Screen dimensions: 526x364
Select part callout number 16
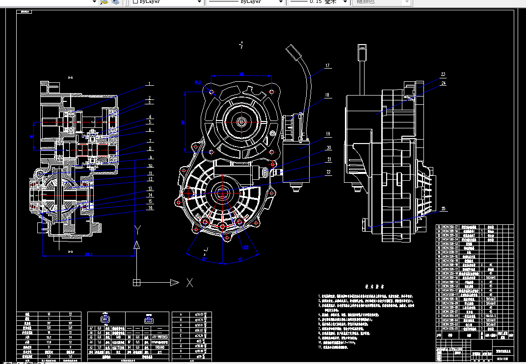pos(151,208)
